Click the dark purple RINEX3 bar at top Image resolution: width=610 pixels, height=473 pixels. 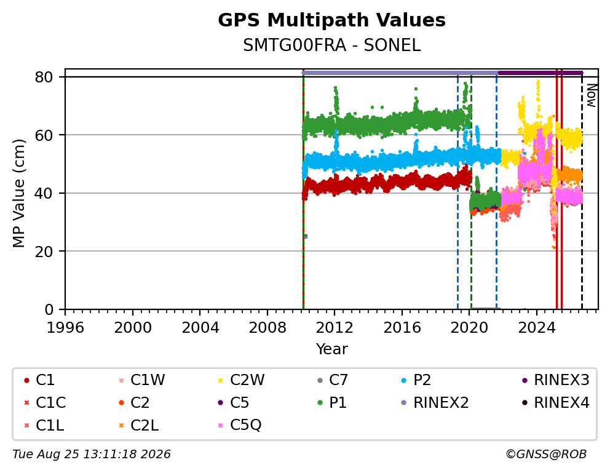tap(541, 73)
